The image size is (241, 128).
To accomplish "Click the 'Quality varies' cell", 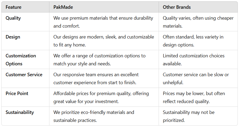I will (198, 22).
